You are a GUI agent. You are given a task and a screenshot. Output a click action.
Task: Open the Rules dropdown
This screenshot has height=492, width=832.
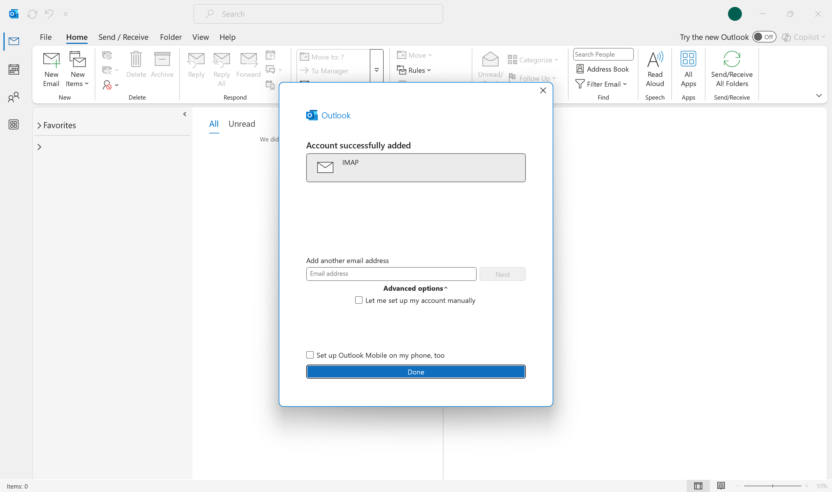tap(414, 70)
